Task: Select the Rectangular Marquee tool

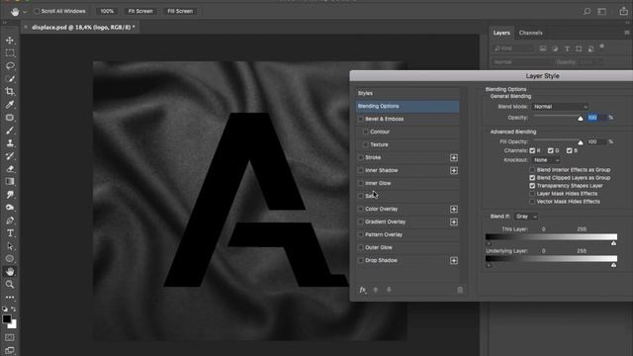Action: (10, 52)
